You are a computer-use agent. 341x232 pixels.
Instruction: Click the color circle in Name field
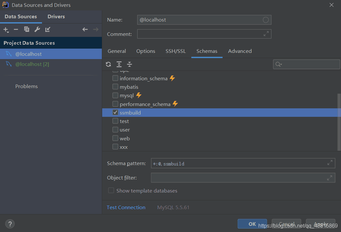tap(266, 20)
